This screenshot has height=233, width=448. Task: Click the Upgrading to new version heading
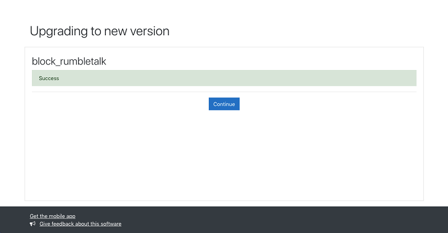[x=100, y=31]
